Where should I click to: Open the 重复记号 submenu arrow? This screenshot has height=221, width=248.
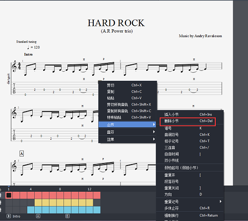(x=221, y=201)
